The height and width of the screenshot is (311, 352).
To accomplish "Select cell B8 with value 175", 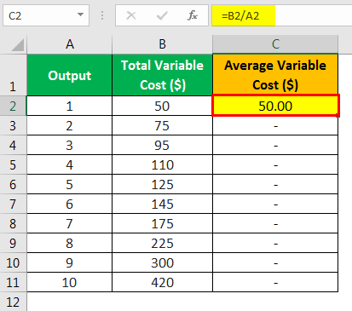I will coord(162,223).
